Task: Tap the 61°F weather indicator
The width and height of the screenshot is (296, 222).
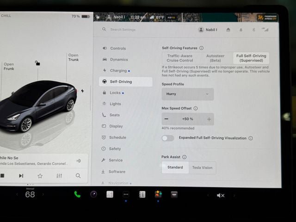Action: click(x=157, y=18)
